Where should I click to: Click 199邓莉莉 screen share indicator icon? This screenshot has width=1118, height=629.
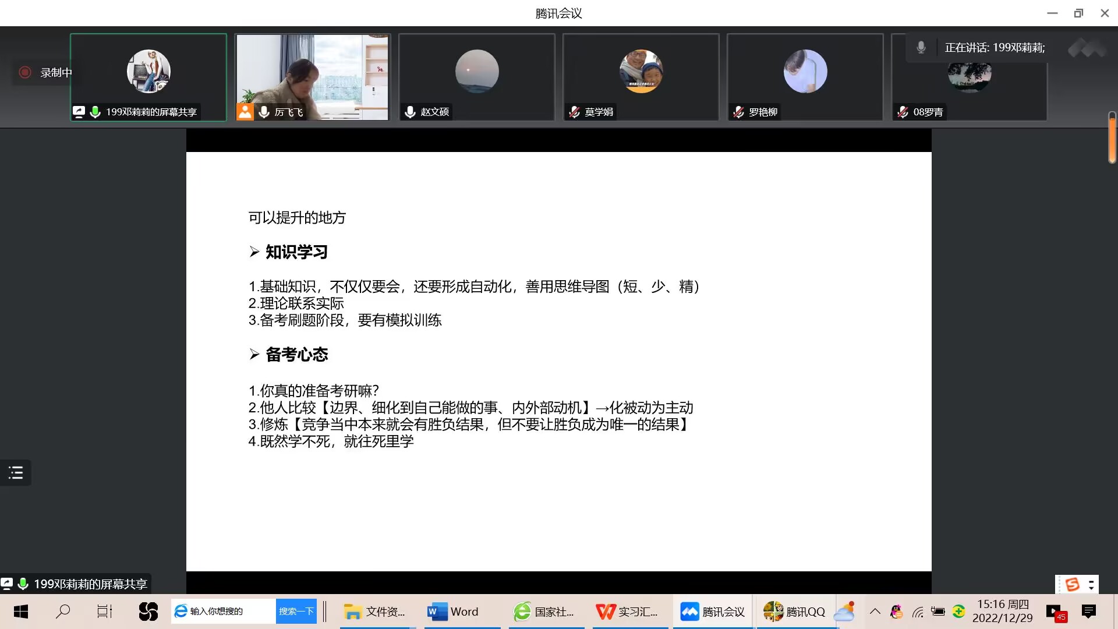(79, 112)
